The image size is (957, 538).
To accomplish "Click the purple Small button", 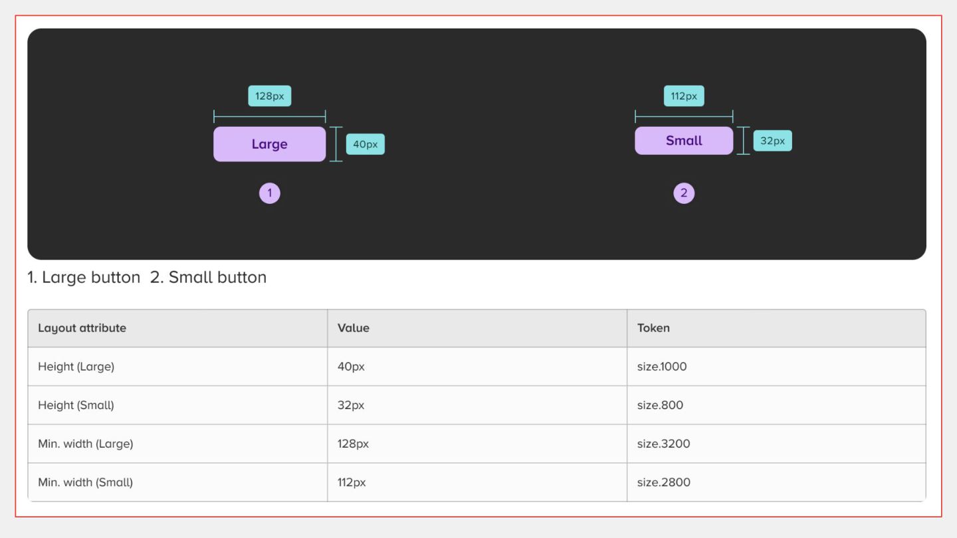I will click(x=684, y=141).
